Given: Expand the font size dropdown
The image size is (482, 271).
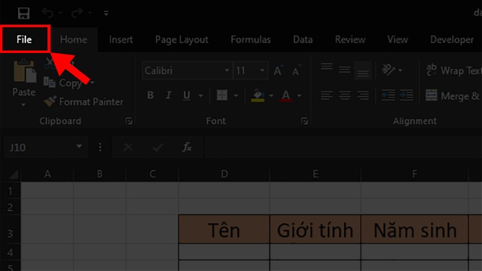Looking at the screenshot, I should tap(262, 70).
